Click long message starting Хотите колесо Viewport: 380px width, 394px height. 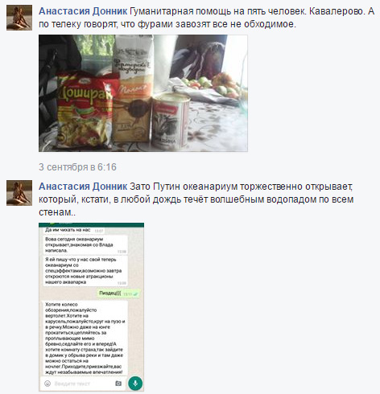point(85,339)
